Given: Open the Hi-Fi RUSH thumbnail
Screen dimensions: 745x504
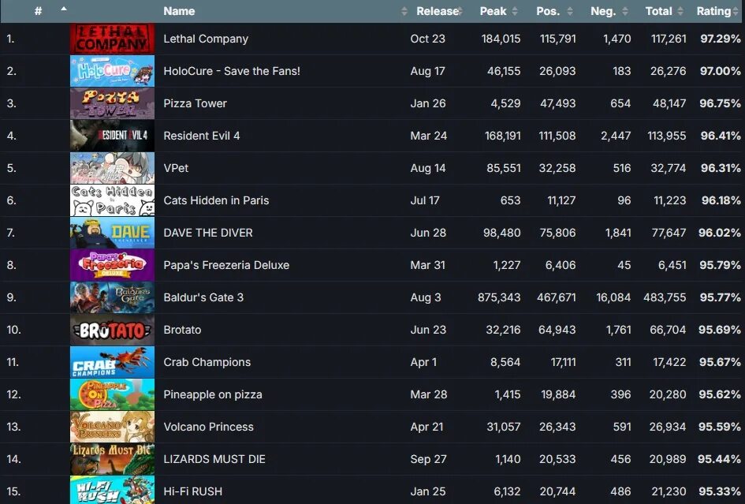Looking at the screenshot, I should point(112,491).
